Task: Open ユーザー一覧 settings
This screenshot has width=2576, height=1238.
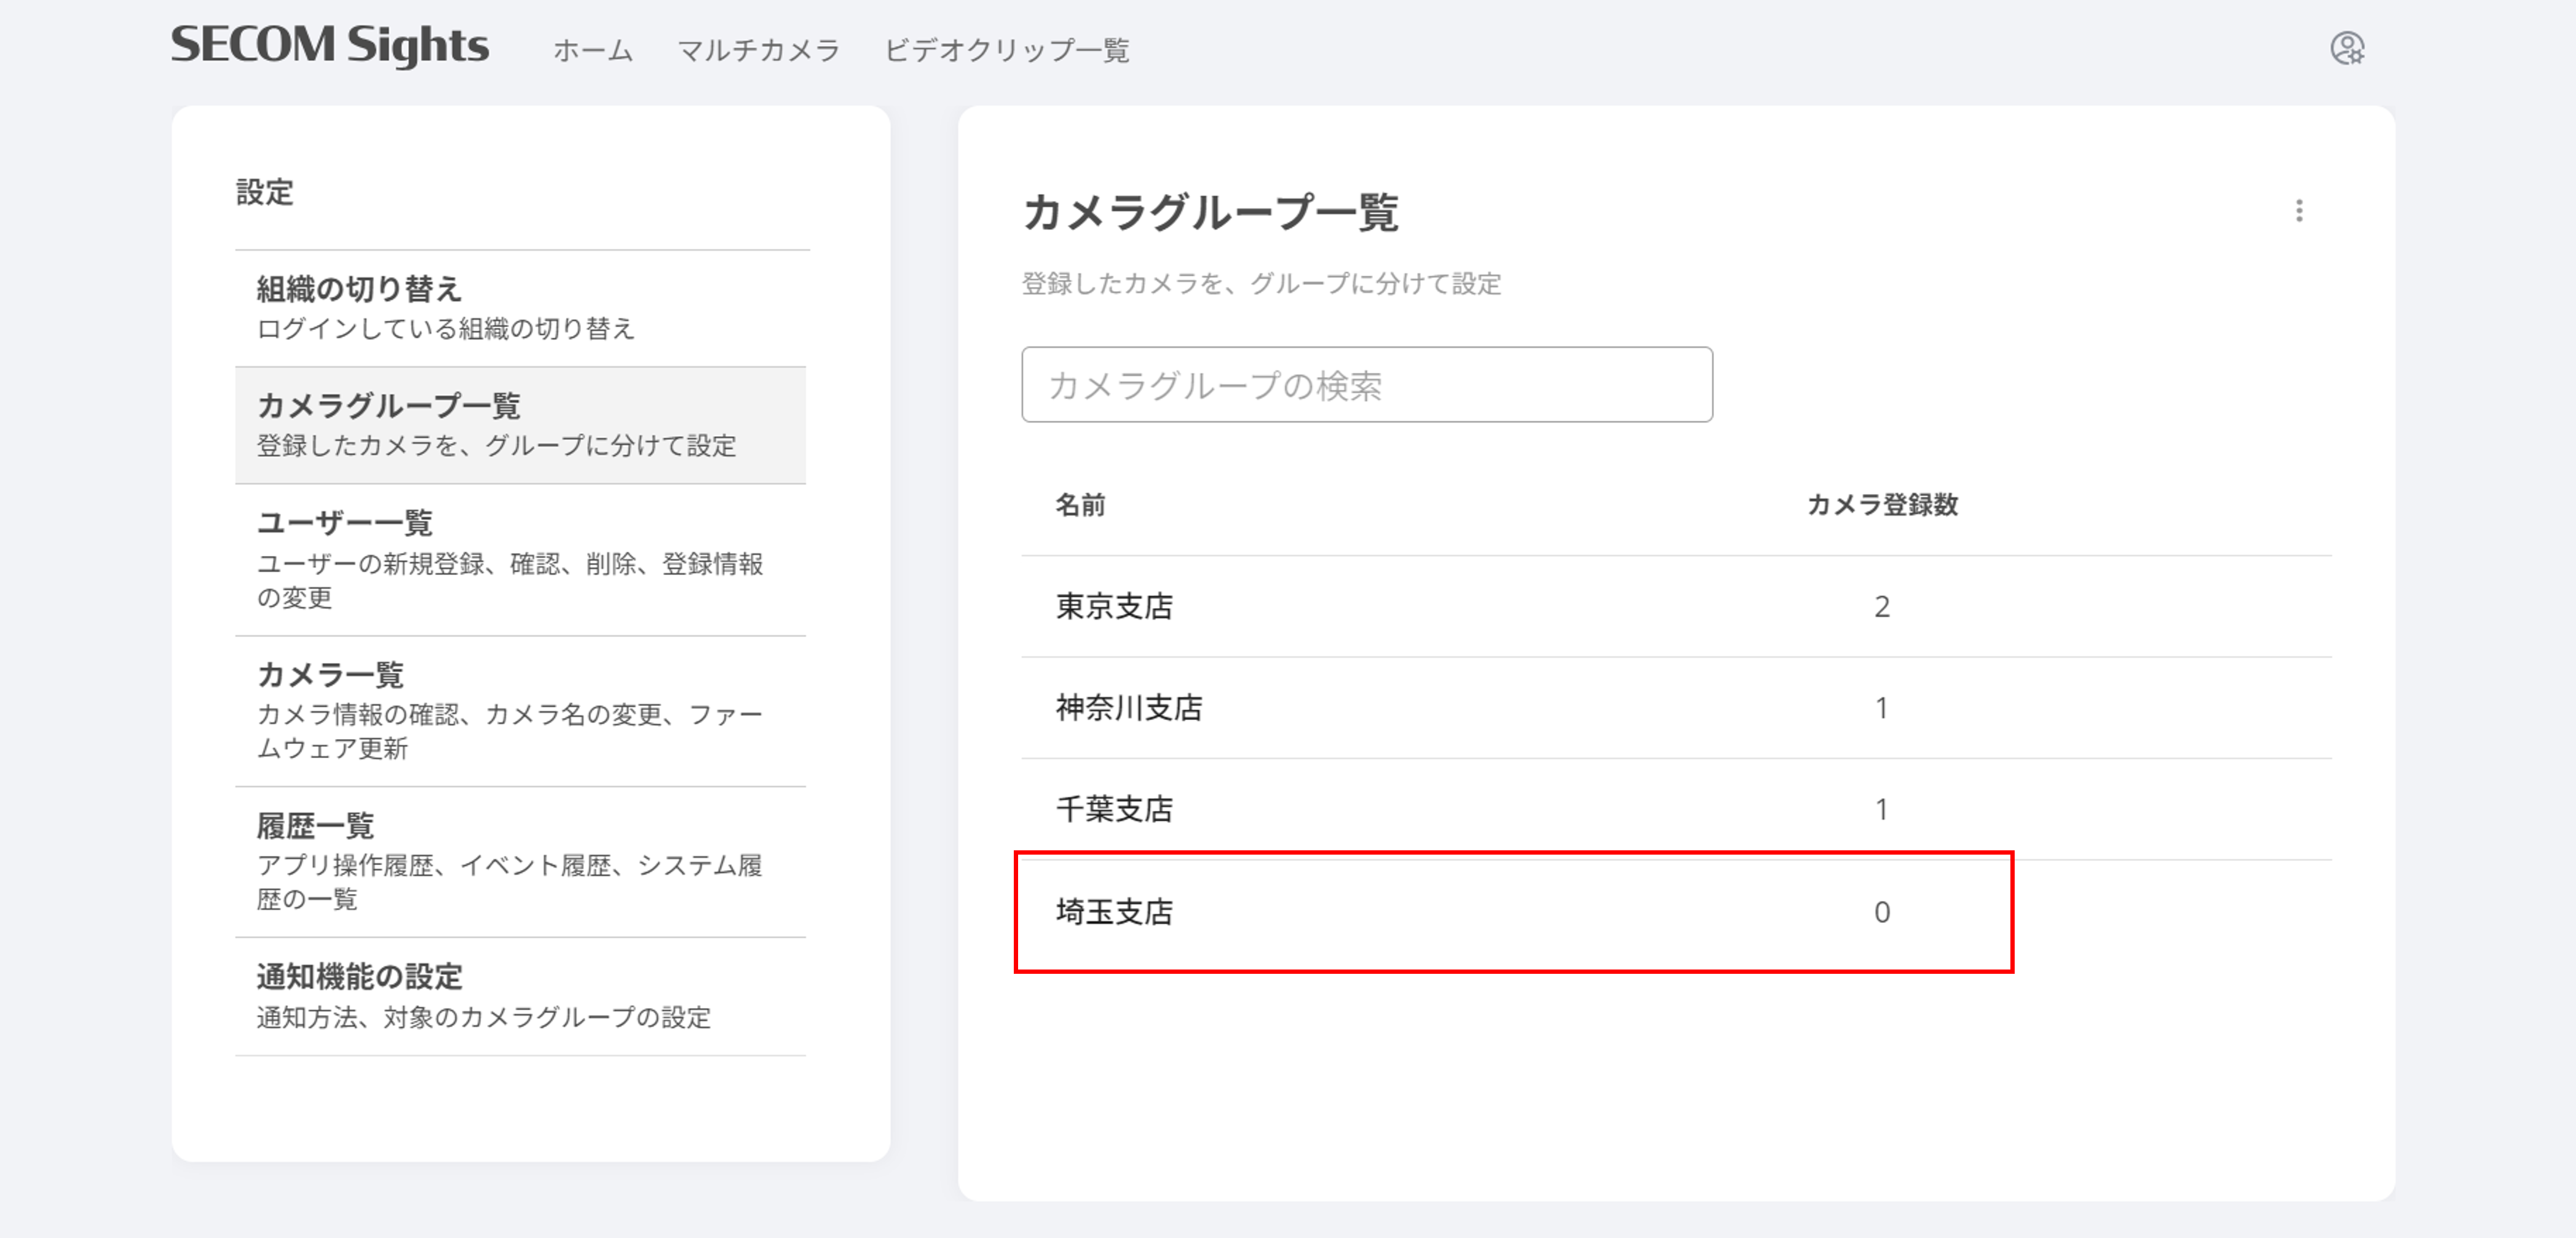Action: 521,560
